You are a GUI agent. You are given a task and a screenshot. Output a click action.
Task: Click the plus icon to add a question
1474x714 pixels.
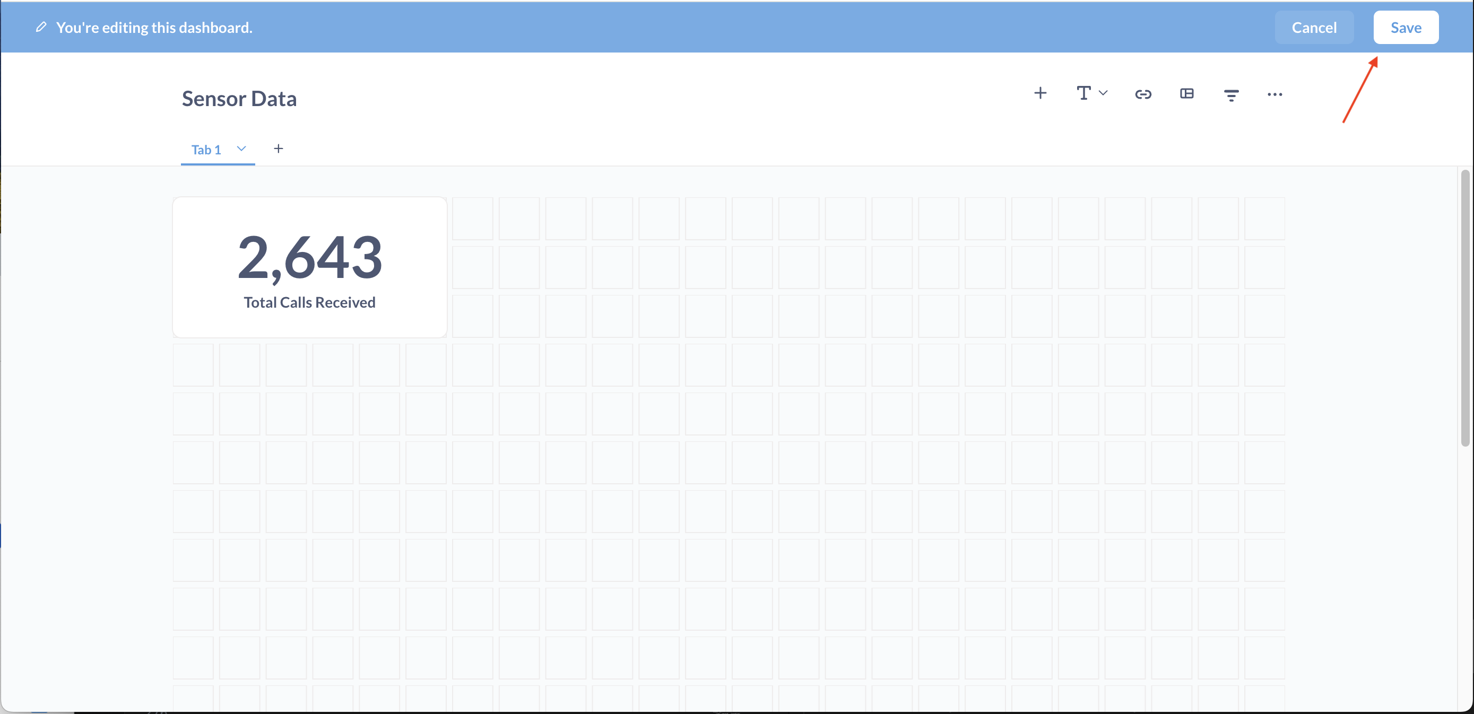[x=1041, y=93]
